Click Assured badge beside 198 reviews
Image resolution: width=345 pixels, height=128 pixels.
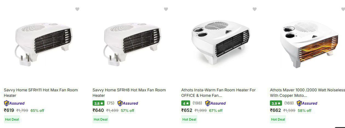coord(215,103)
